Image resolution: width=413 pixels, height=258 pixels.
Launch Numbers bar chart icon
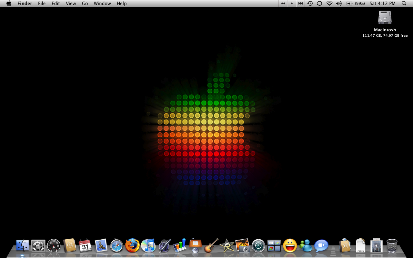(179, 246)
